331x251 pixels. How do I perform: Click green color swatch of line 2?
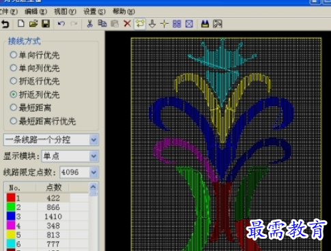(x=11, y=207)
